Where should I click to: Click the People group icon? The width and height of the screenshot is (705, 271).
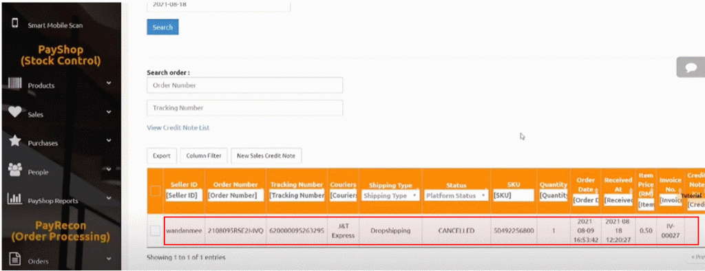pyautogui.click(x=15, y=170)
